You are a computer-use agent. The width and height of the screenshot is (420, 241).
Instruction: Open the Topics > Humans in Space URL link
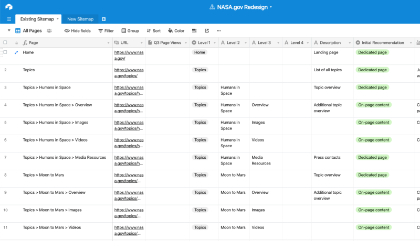pyautogui.click(x=129, y=90)
